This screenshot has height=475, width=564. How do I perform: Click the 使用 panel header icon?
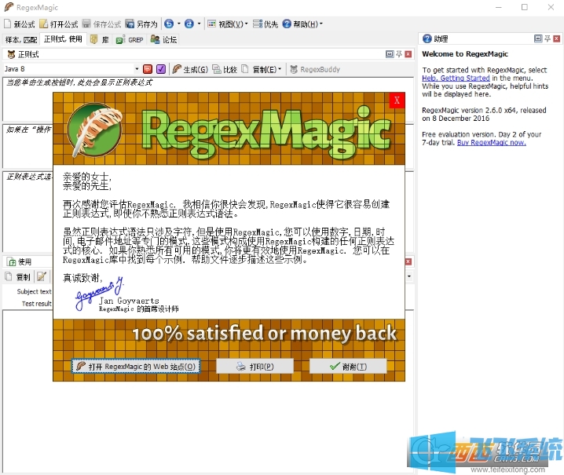12,261
